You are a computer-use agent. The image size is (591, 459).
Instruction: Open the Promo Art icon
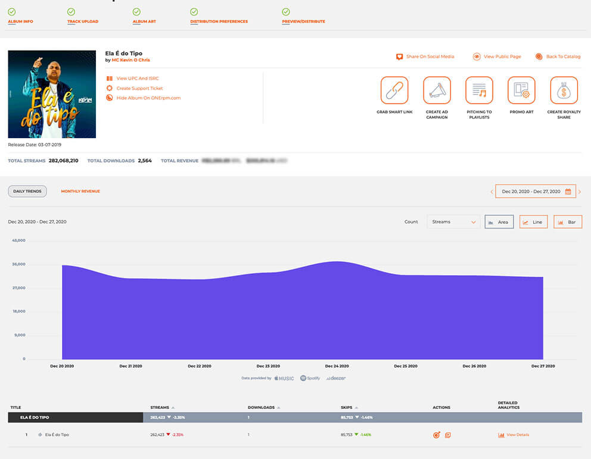pos(521,90)
